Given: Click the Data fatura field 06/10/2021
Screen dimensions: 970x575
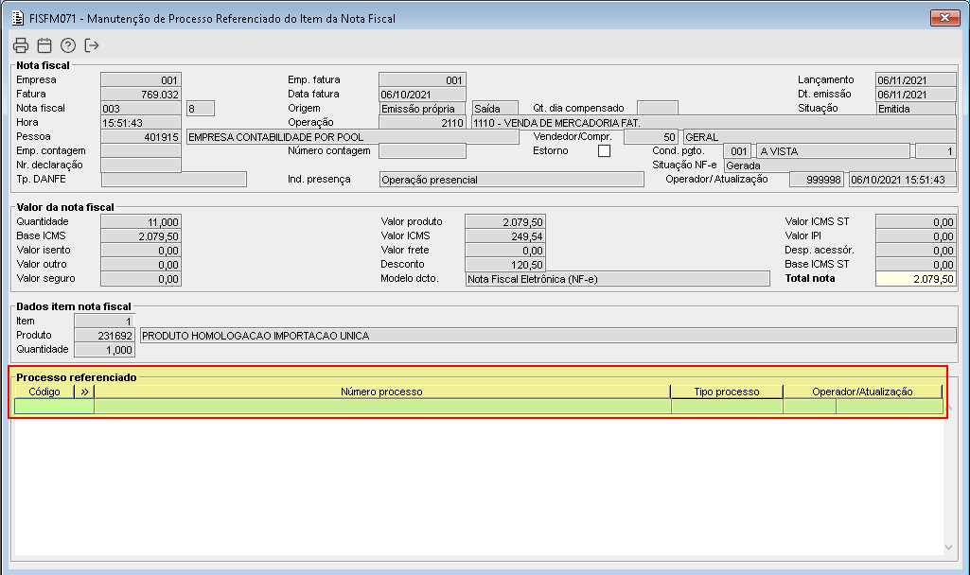Looking at the screenshot, I should click(422, 94).
